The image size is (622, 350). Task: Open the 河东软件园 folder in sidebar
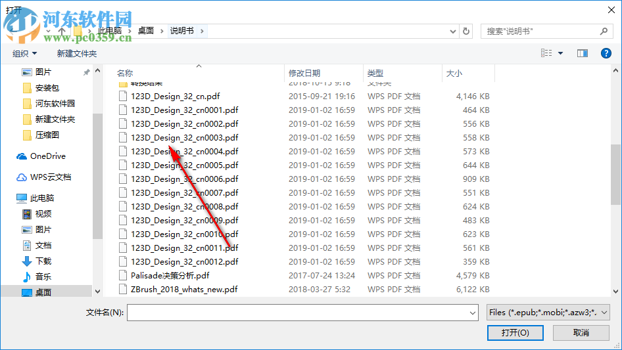(x=55, y=104)
